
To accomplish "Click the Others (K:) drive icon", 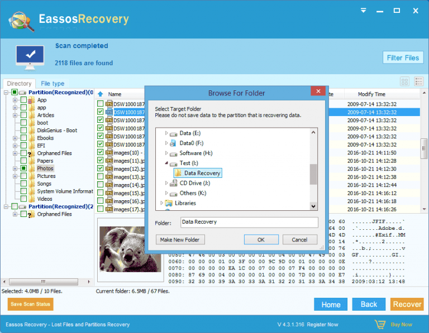I will (173, 194).
